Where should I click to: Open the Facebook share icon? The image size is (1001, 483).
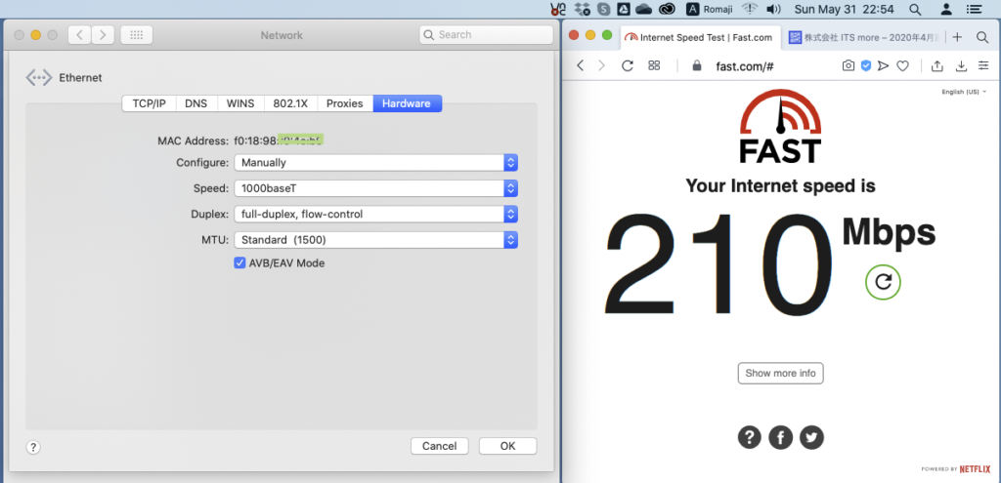780,437
